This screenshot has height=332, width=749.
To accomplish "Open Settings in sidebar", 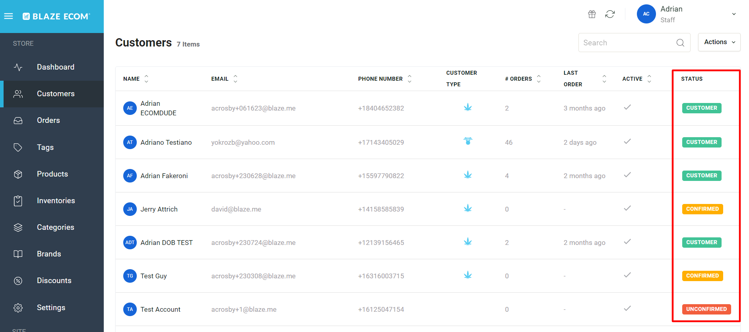I will pyautogui.click(x=52, y=307).
